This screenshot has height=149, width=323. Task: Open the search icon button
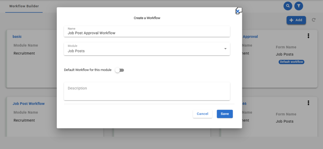pos(288,6)
